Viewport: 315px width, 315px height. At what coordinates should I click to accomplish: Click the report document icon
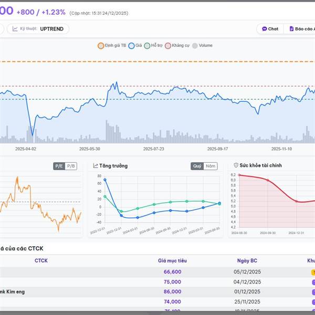(x=291, y=29)
